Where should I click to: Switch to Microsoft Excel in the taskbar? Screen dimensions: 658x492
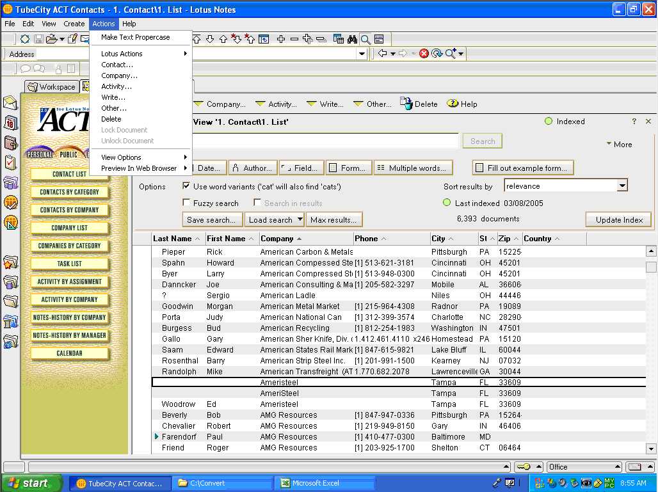click(323, 483)
